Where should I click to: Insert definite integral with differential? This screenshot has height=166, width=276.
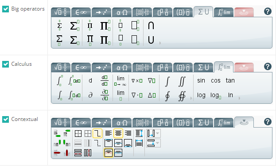coord(74,80)
